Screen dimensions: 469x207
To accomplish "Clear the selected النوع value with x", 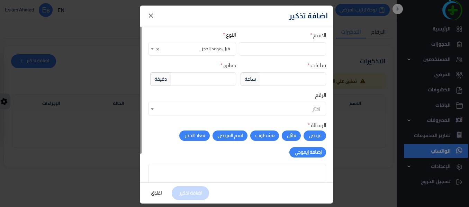I will tap(157, 49).
